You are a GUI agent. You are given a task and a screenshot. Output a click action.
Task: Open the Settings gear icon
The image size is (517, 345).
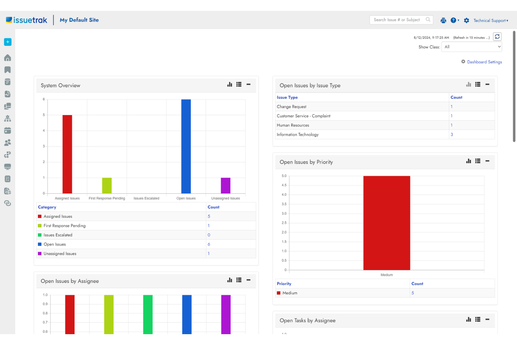coord(466,20)
